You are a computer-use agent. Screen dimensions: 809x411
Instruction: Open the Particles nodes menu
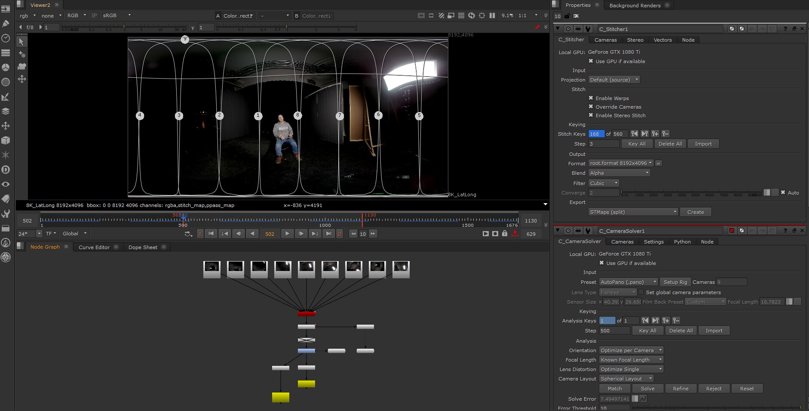[x=6, y=155]
